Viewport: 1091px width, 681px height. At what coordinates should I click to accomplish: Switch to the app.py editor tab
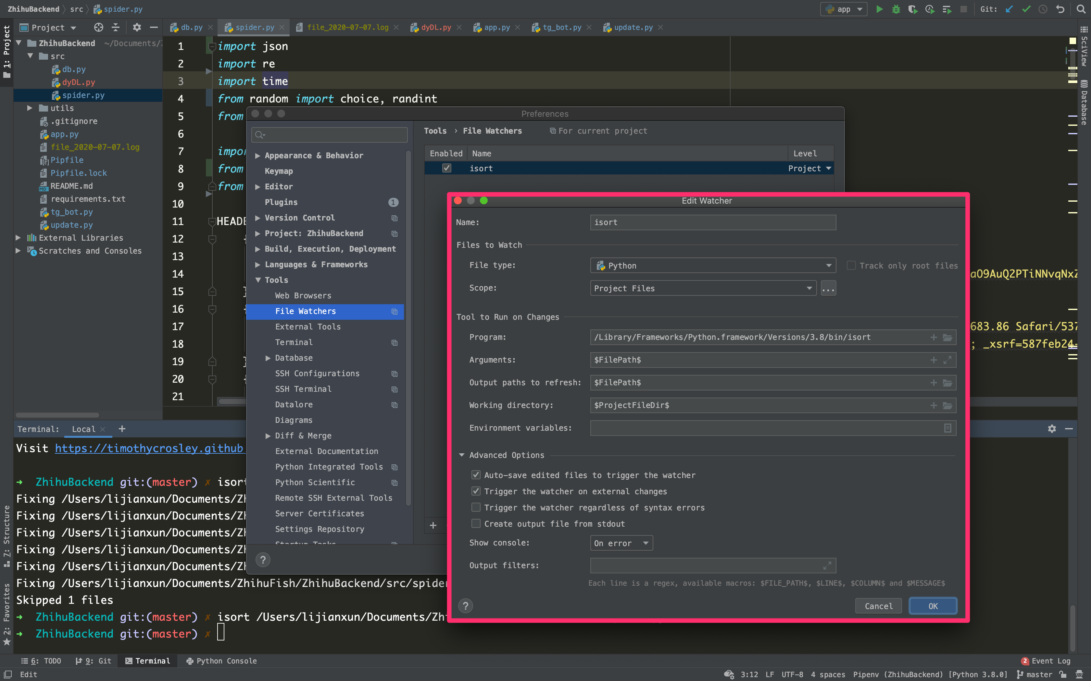[496, 28]
